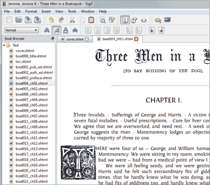Center align the text
This screenshot has height=185, width=210.
click(98, 30)
